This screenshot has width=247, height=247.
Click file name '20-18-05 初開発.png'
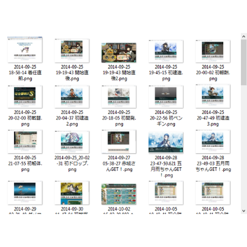click(119, 118)
